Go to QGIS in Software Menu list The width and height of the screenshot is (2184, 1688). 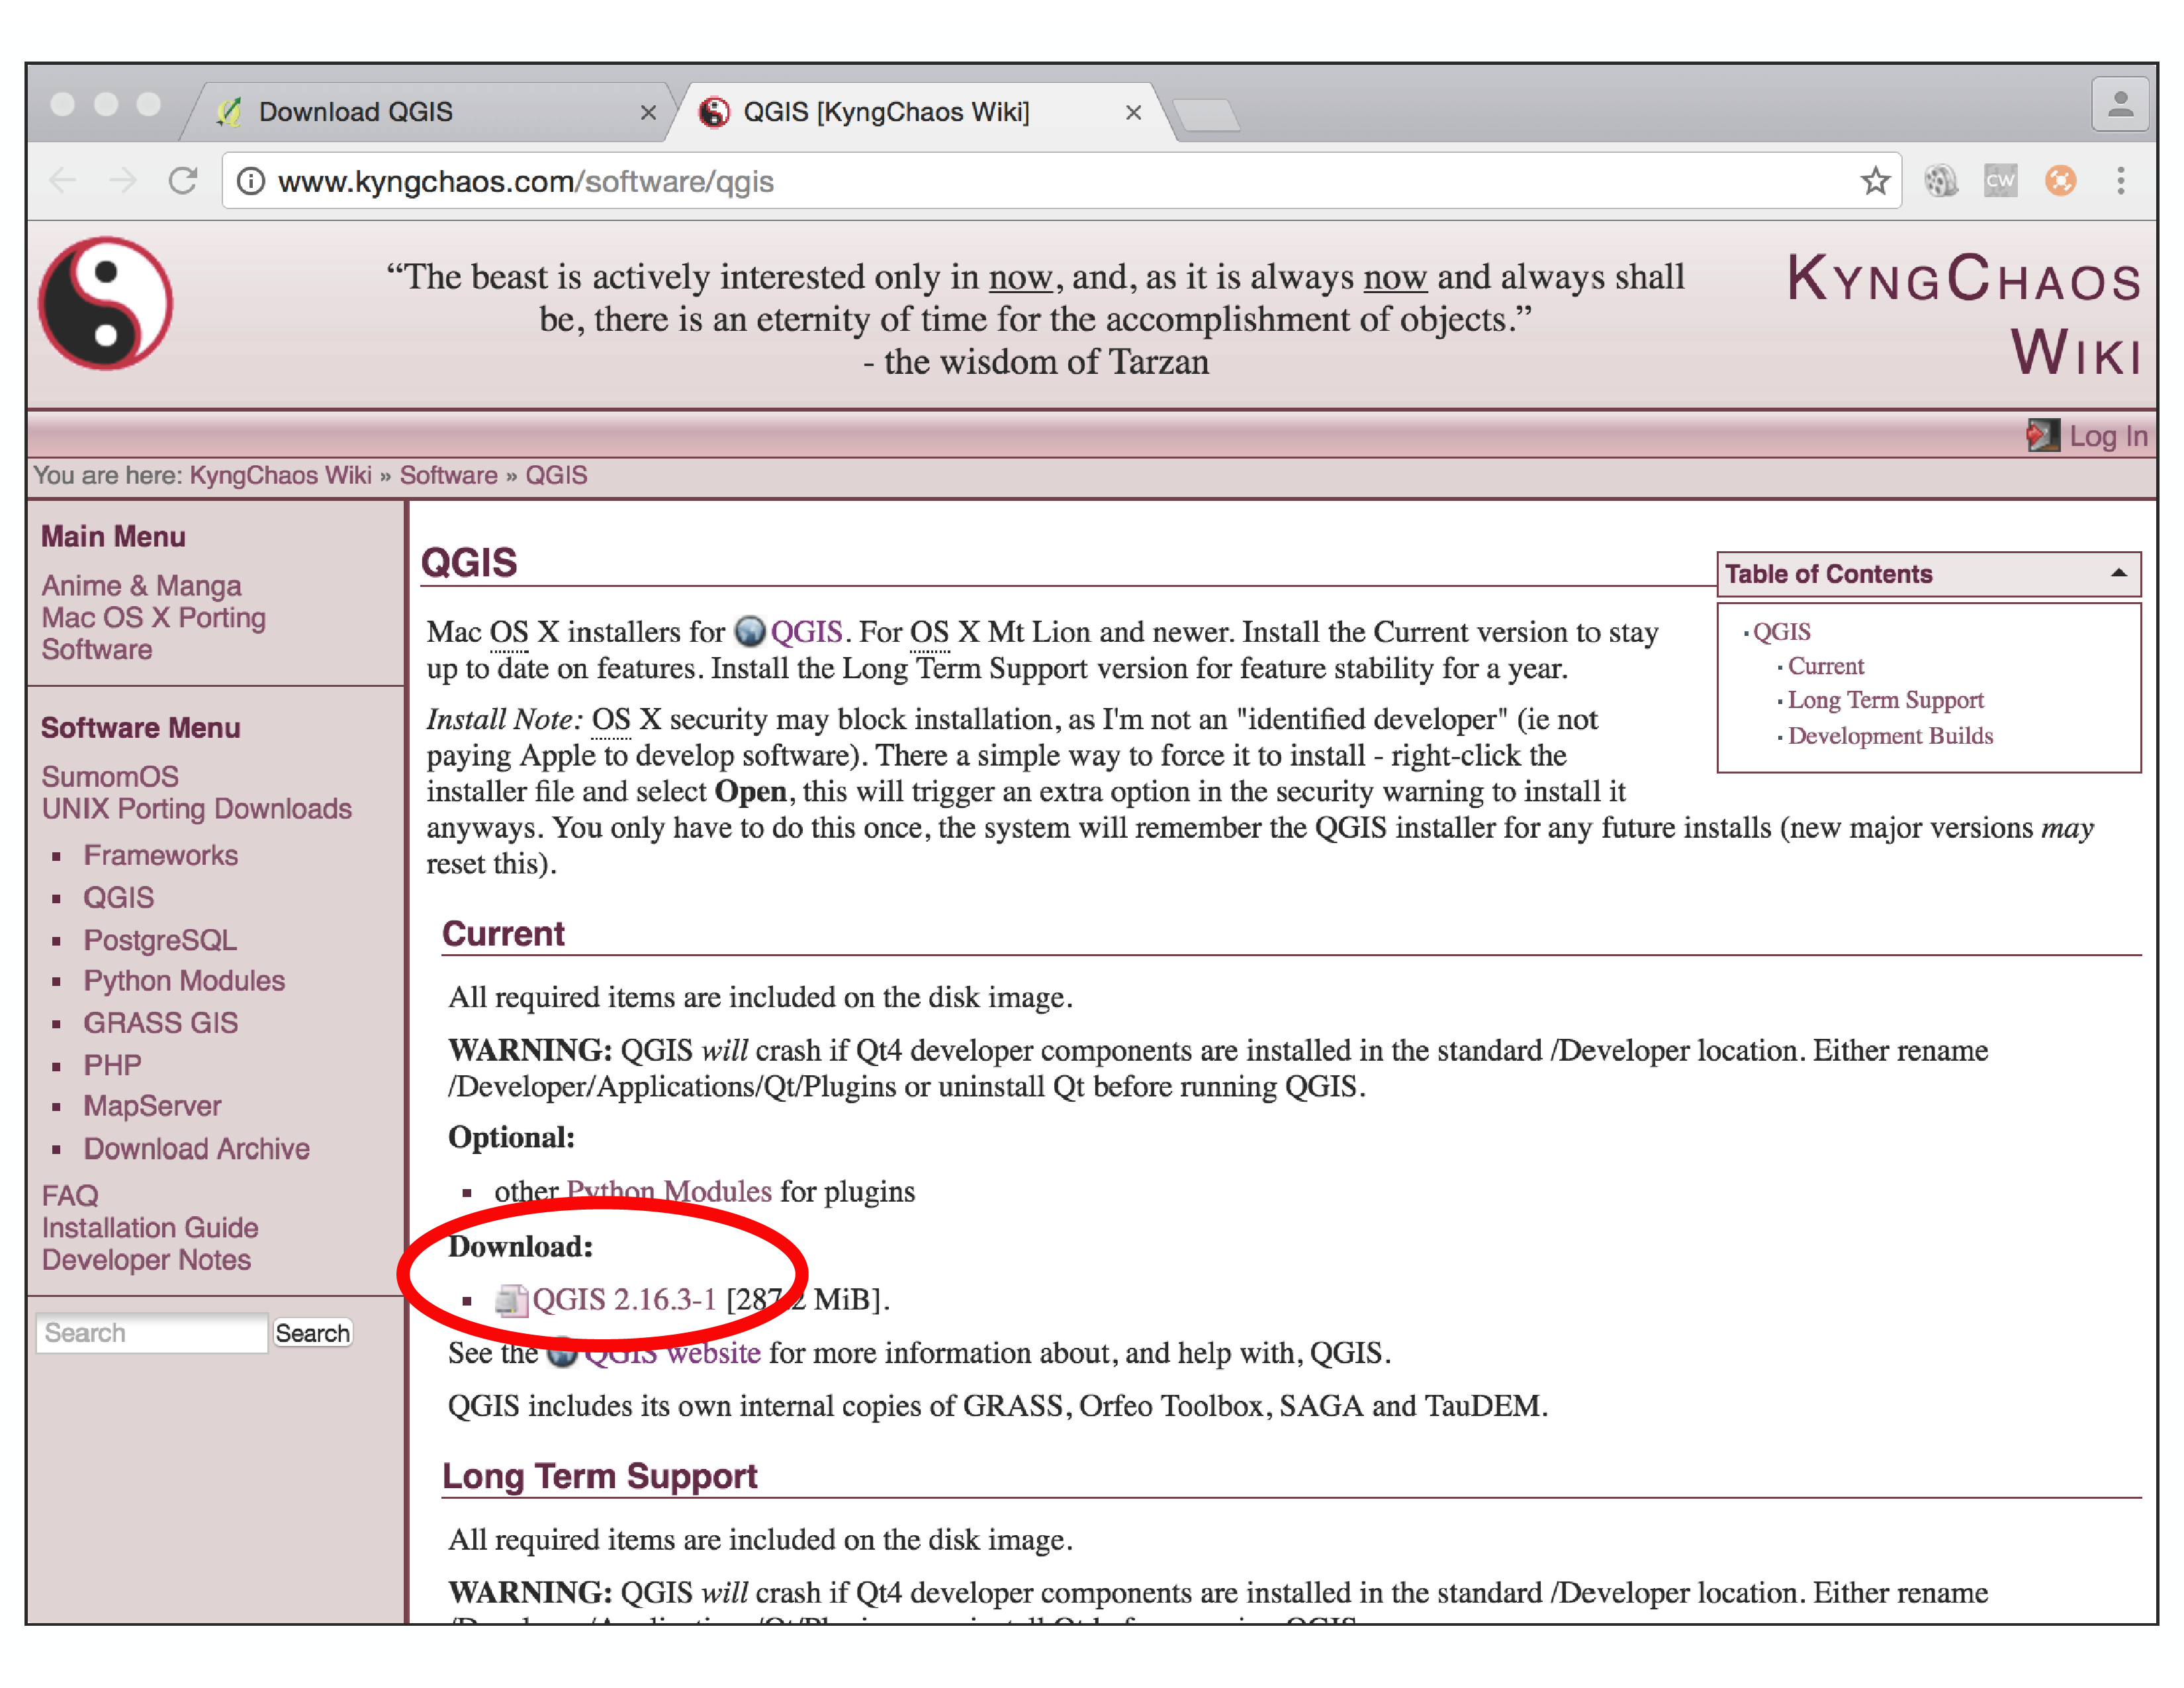point(118,897)
